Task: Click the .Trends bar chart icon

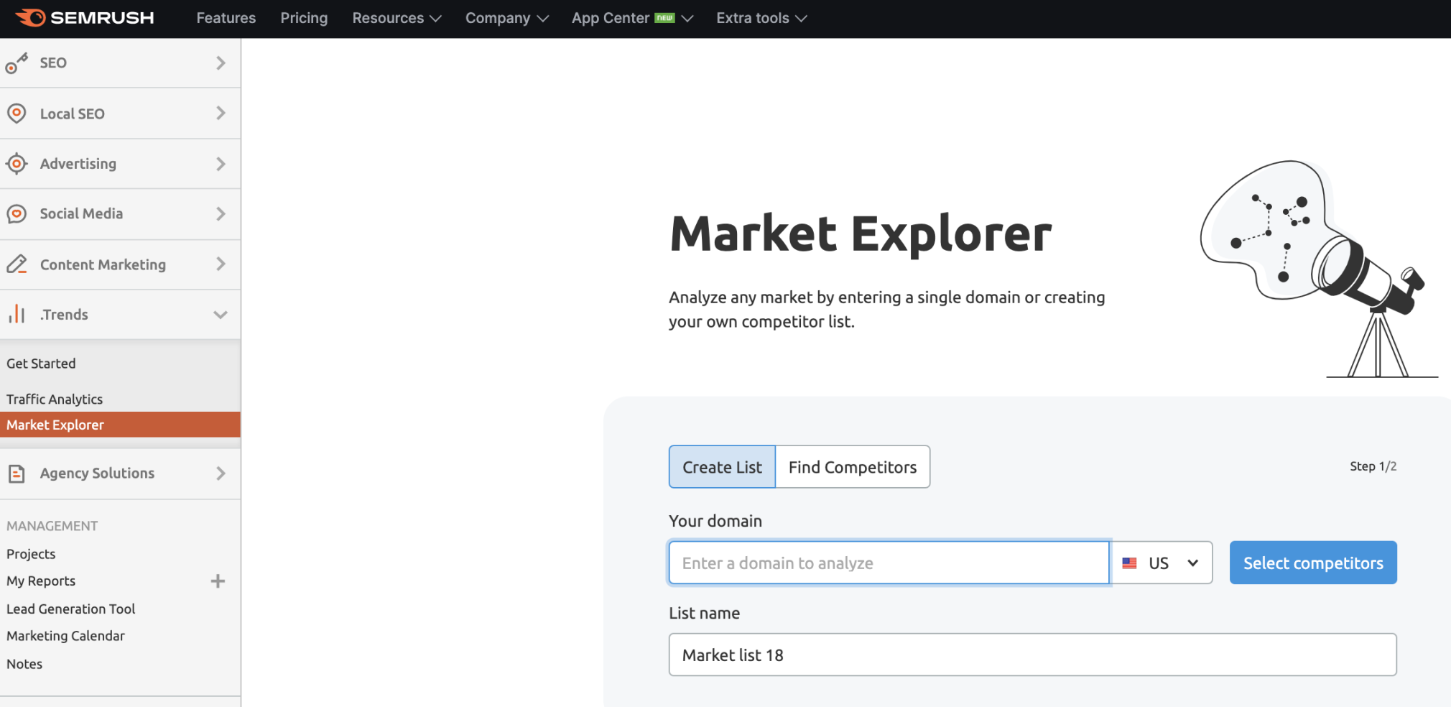Action: (17, 314)
